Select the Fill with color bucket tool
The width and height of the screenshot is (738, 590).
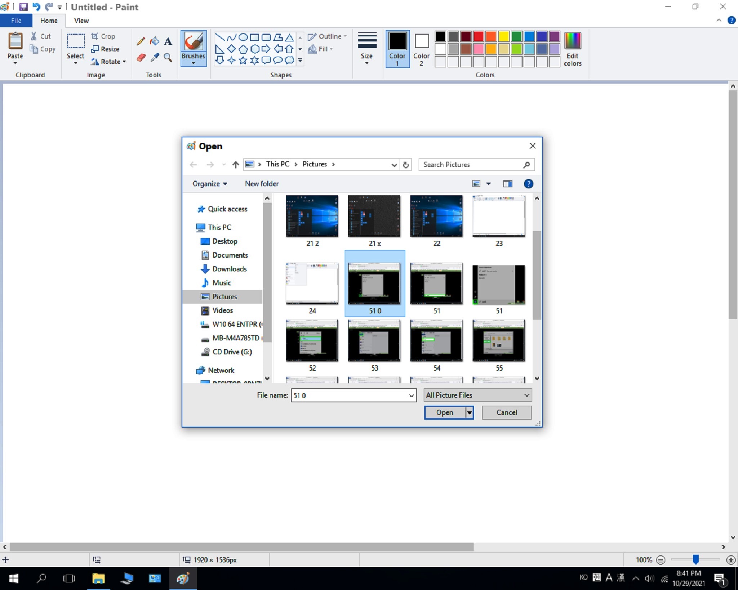click(155, 41)
